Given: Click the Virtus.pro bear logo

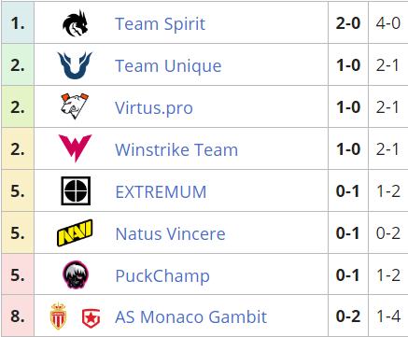Looking at the screenshot, I should (75, 106).
